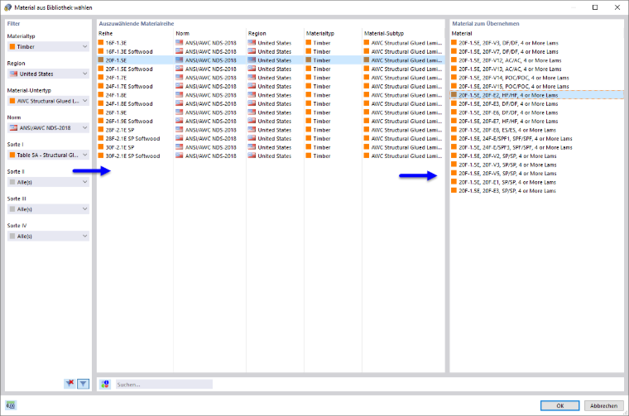Image resolution: width=629 pixels, height=416 pixels.
Task: Open the Materialtyp Timber dropdown
Action: pos(48,46)
